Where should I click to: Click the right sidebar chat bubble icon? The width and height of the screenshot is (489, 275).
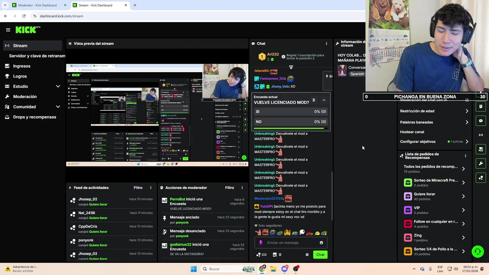pyautogui.click(x=481, y=121)
